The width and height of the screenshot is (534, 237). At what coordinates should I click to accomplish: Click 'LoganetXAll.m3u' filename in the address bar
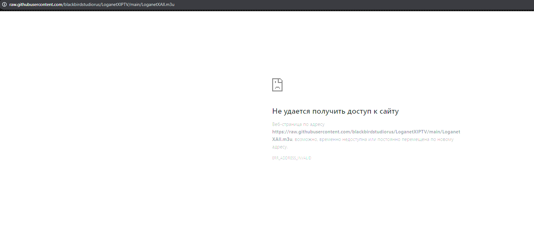tap(158, 4)
